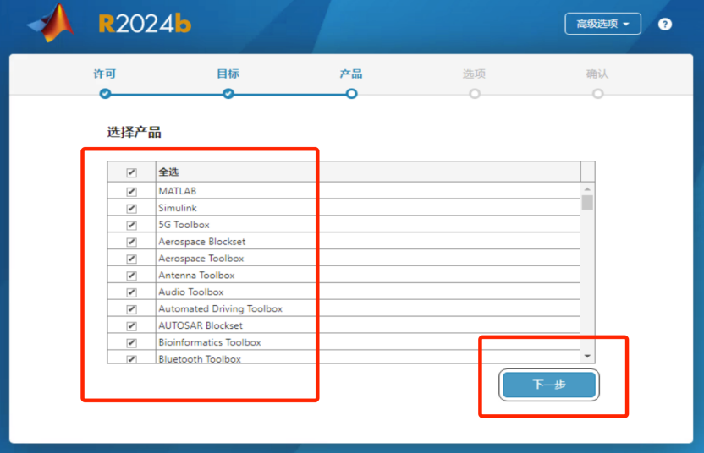
Task: Select the Audio Toolbox row text
Action: click(x=191, y=292)
